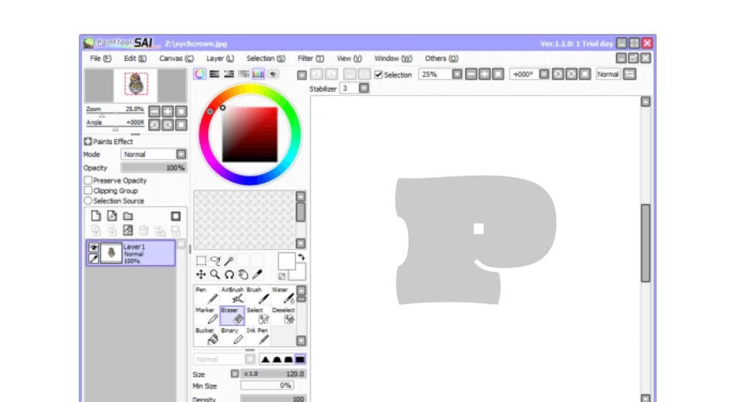Select the Select pen tool
Viewport: 735px width, 402px height.
pyautogui.click(x=258, y=316)
